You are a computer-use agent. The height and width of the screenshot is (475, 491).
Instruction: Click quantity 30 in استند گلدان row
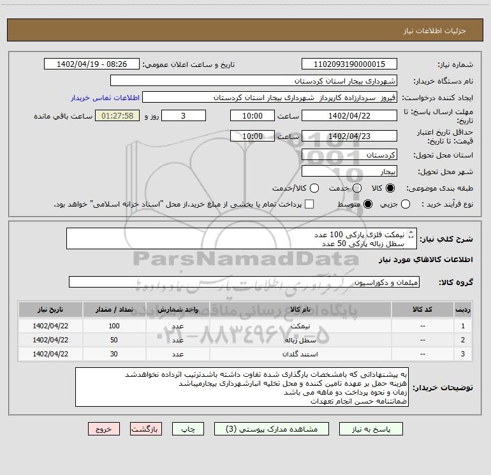114,354
